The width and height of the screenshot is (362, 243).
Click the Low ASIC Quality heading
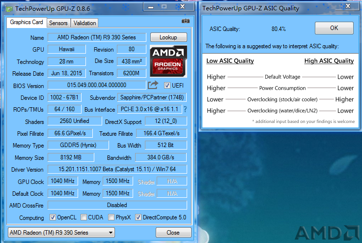coord(230,61)
